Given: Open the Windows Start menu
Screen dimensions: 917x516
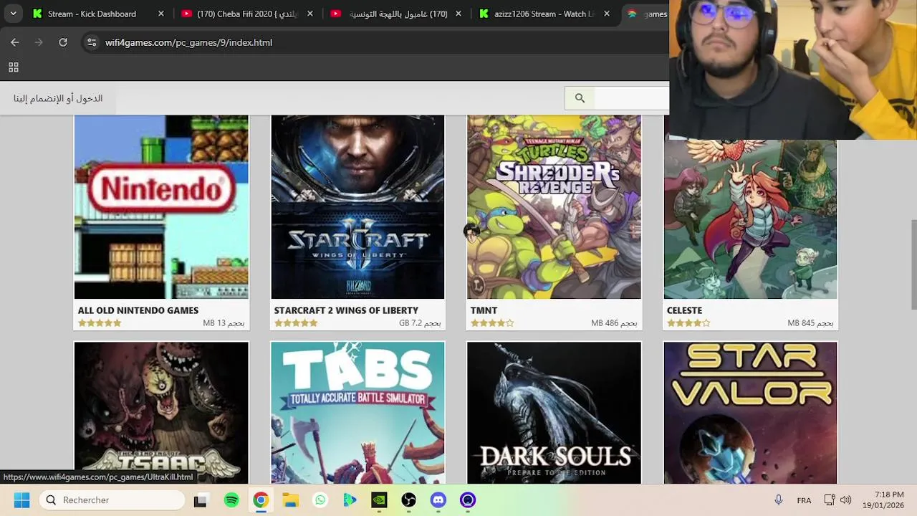Looking at the screenshot, I should 21,500.
